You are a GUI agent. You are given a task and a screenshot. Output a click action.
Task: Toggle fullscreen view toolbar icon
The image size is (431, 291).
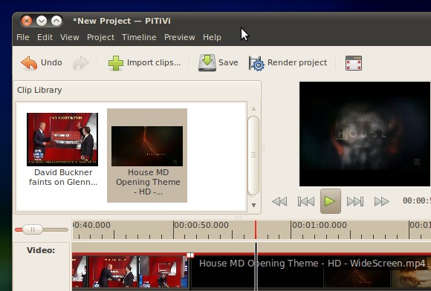click(x=354, y=63)
